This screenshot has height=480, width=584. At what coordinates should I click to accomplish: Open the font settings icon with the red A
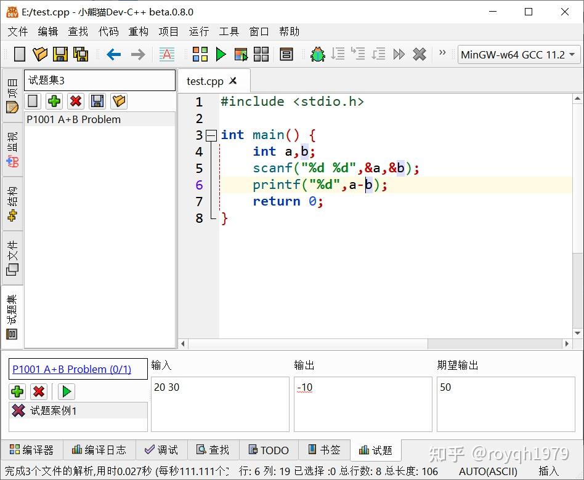(x=167, y=54)
